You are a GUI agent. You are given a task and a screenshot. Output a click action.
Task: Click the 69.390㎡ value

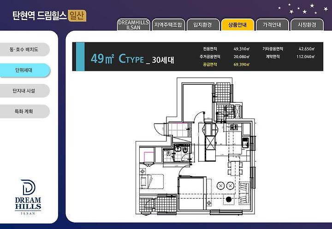pyautogui.click(x=242, y=65)
